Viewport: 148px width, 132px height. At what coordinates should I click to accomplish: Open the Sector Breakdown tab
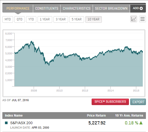111,9
